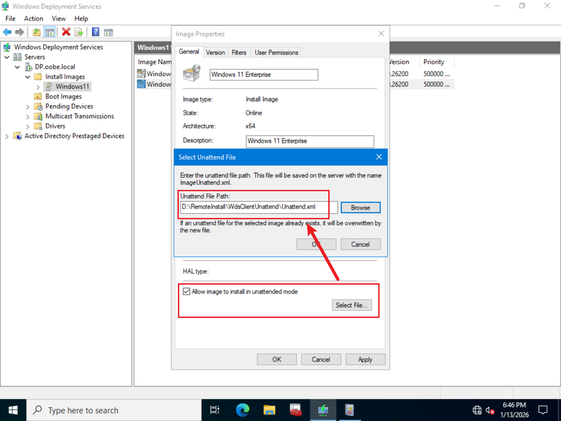Toggle the Show/Hide Action Pane icon
The height and width of the screenshot is (421, 561).
(108, 32)
